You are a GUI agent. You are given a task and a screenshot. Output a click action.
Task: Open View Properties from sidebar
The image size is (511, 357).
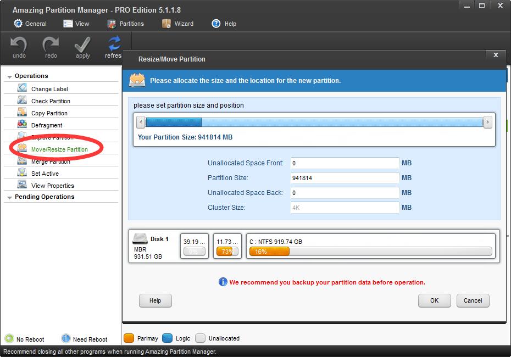52,186
